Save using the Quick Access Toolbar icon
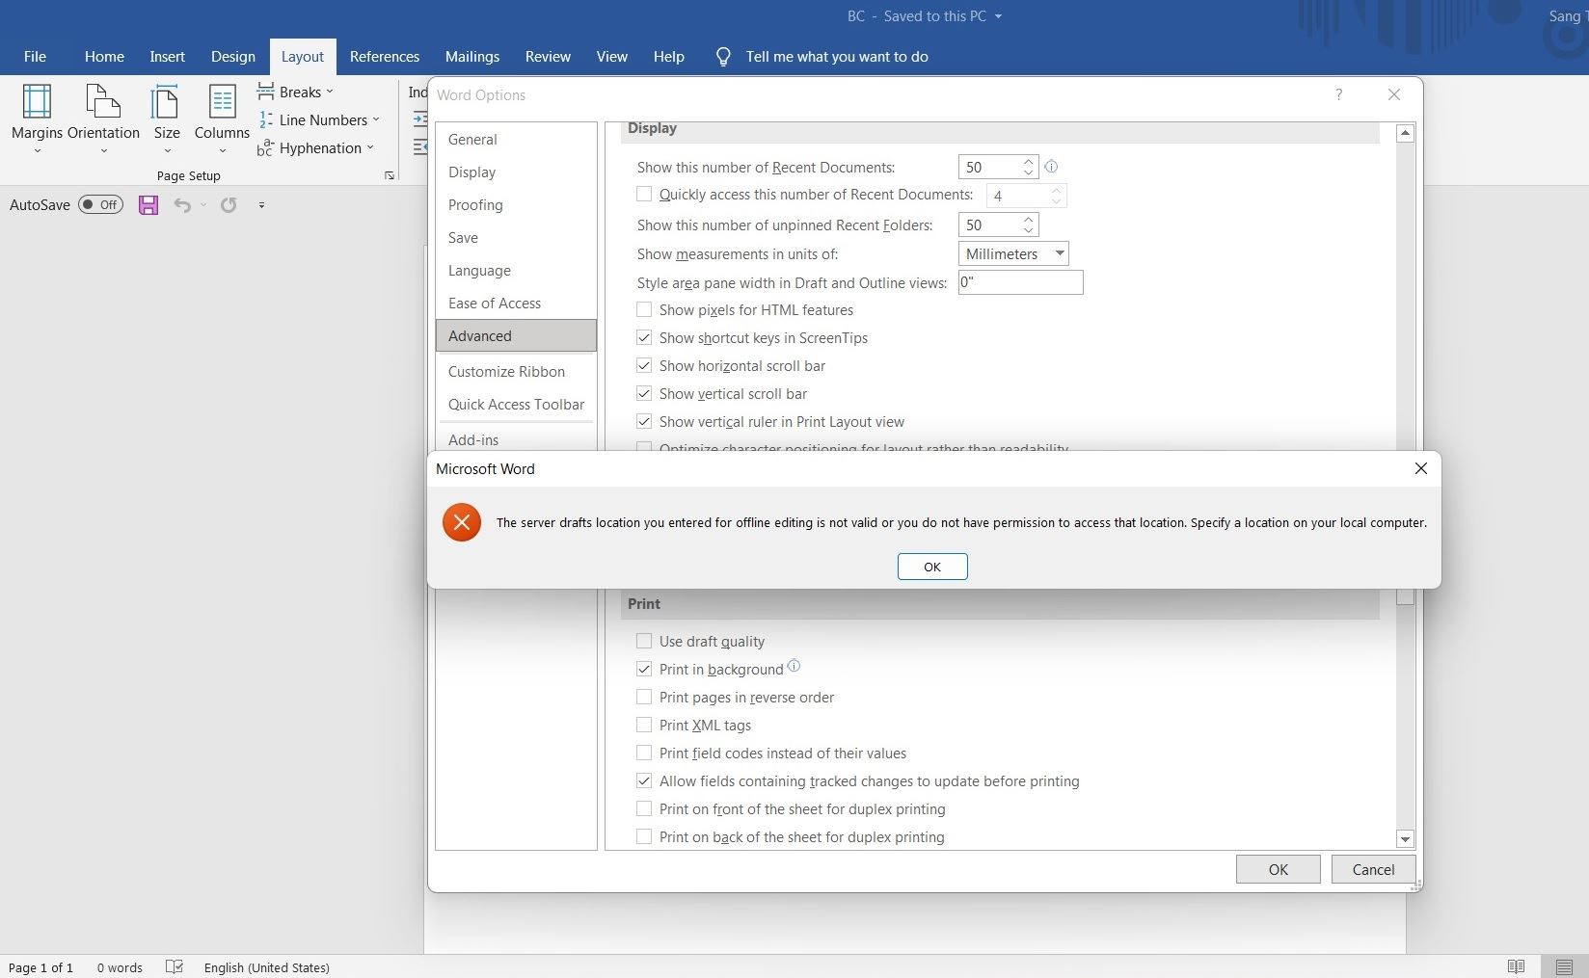The image size is (1589, 978). (148, 204)
